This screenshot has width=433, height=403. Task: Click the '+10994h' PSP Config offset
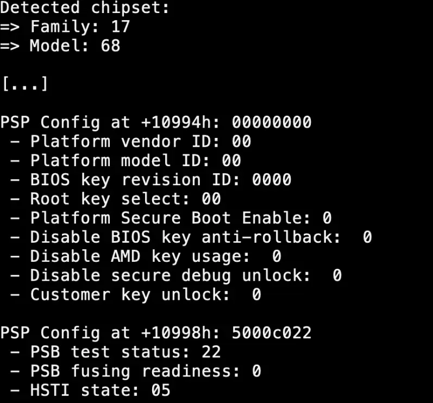pos(180,122)
